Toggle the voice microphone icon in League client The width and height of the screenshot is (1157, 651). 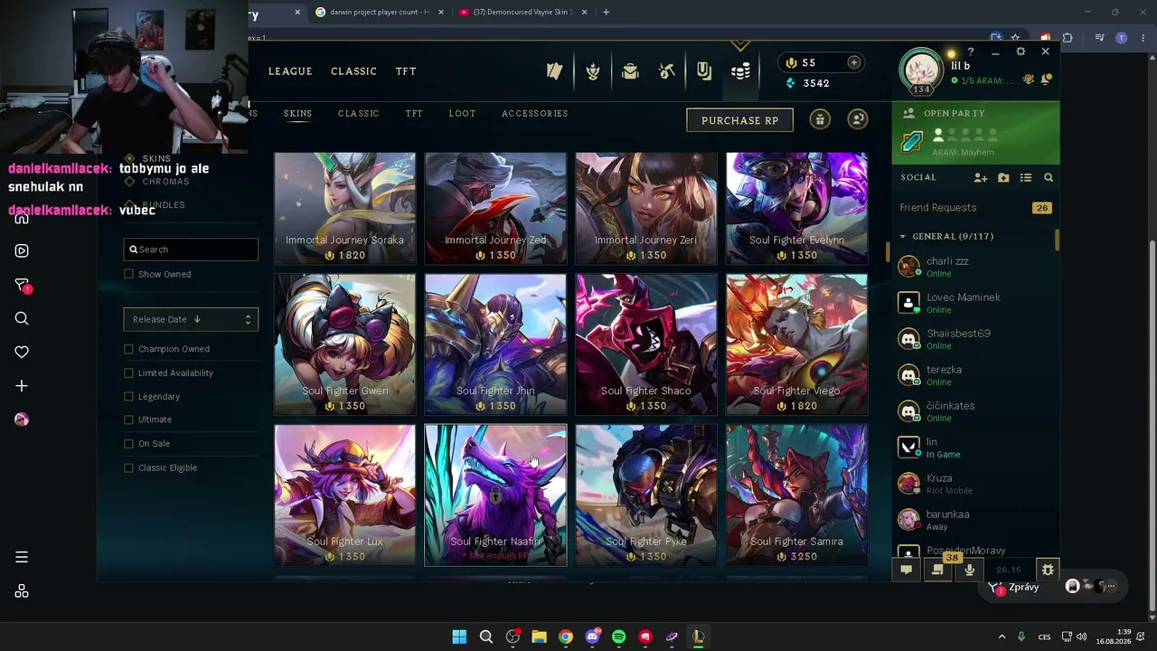(970, 570)
